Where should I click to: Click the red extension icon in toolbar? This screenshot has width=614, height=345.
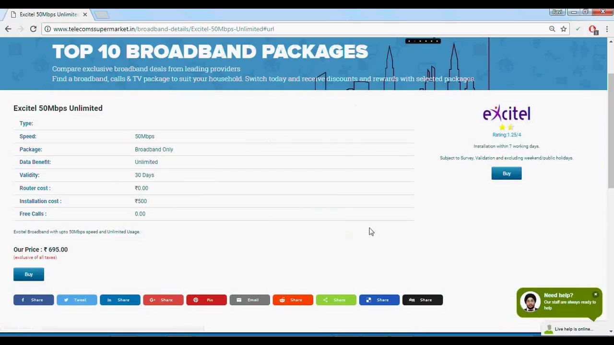coord(593,29)
